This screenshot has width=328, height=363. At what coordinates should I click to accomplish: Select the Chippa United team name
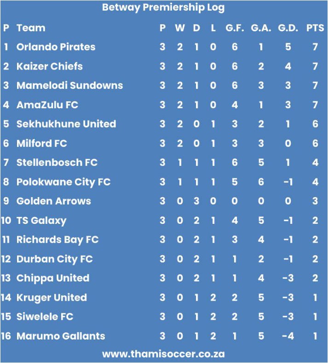pyautogui.click(x=53, y=279)
